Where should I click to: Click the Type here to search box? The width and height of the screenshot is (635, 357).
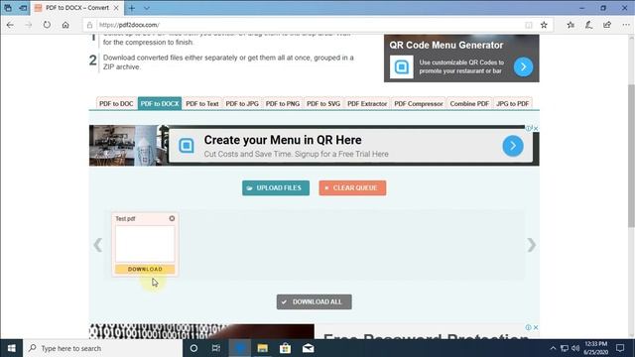coord(103,348)
